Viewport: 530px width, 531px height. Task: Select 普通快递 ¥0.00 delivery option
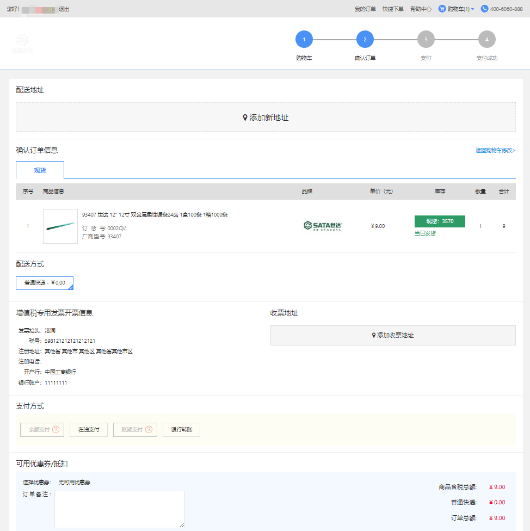click(45, 283)
